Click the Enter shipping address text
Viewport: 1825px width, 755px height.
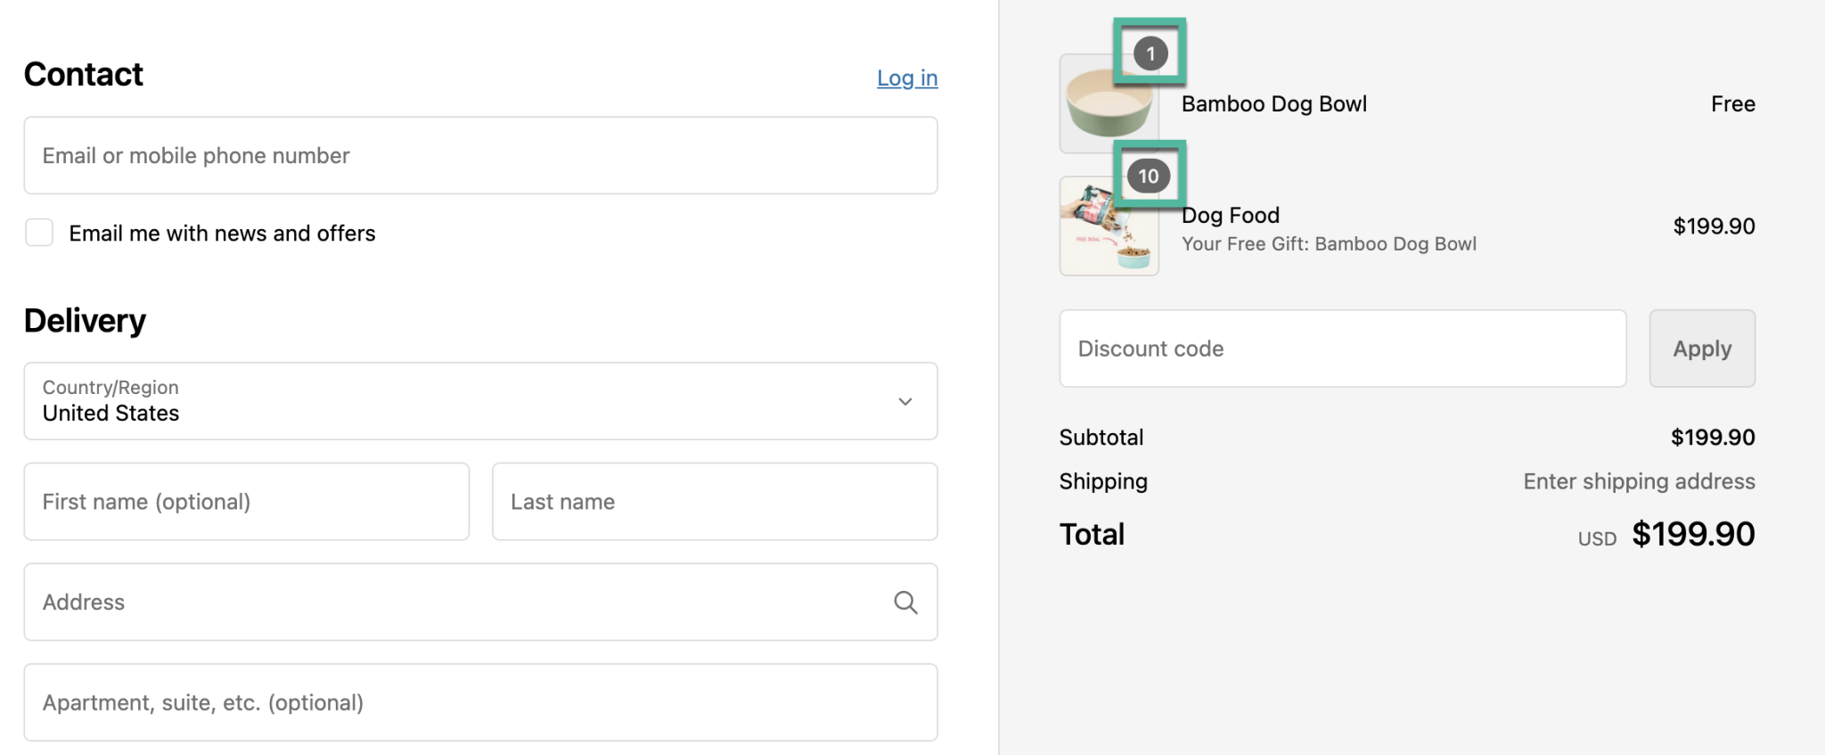click(1638, 481)
